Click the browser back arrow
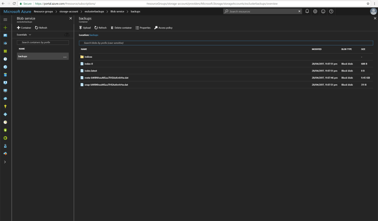This screenshot has width=378, height=221. [3, 4]
